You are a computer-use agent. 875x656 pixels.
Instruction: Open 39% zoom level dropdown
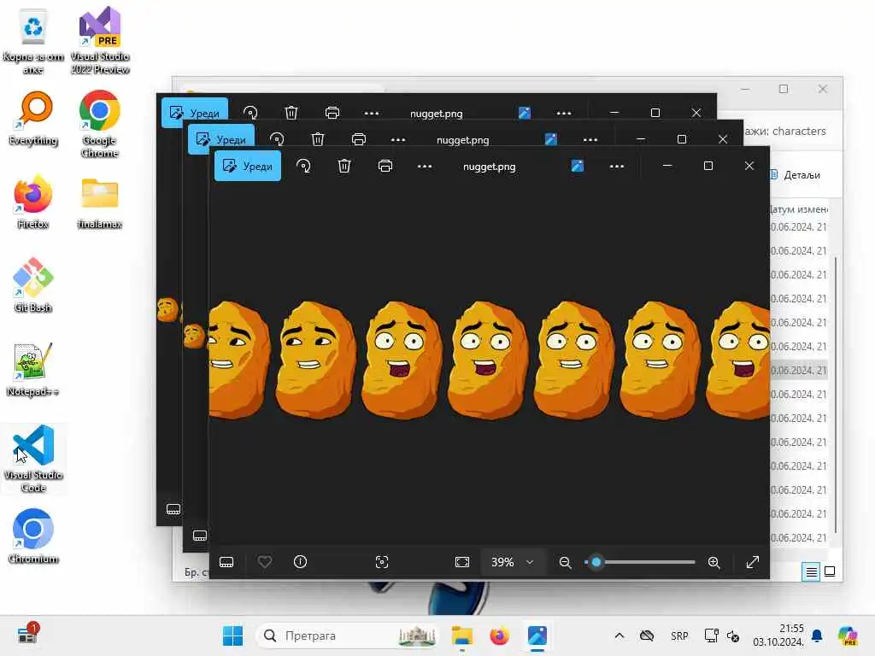[513, 562]
